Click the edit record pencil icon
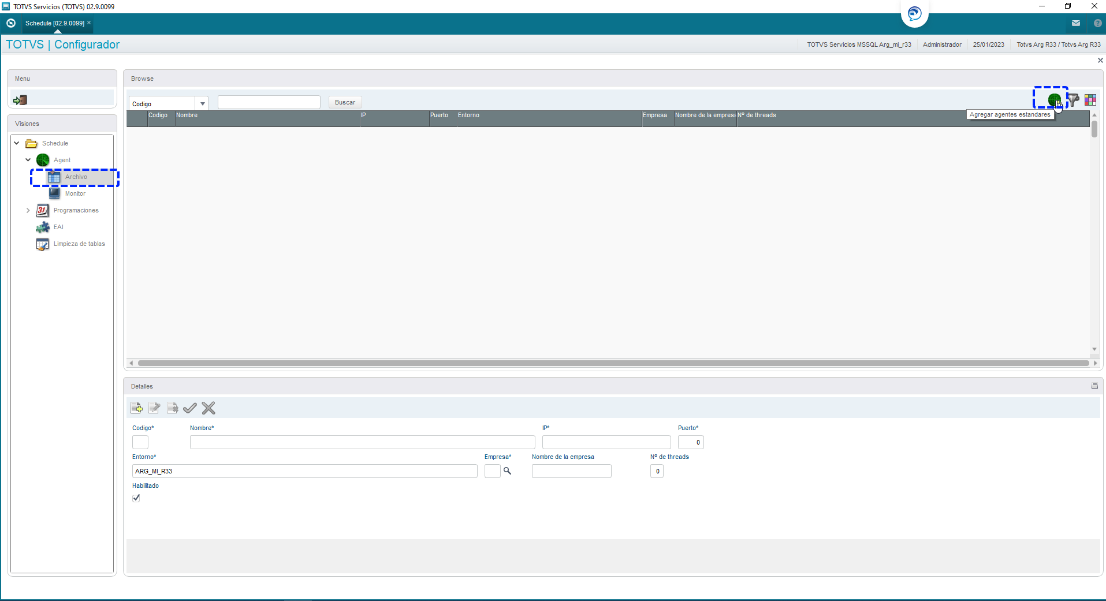 pyautogui.click(x=154, y=408)
